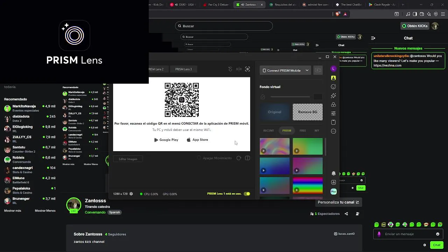Switch to The best ChatBot browser tab

click(x=349, y=5)
